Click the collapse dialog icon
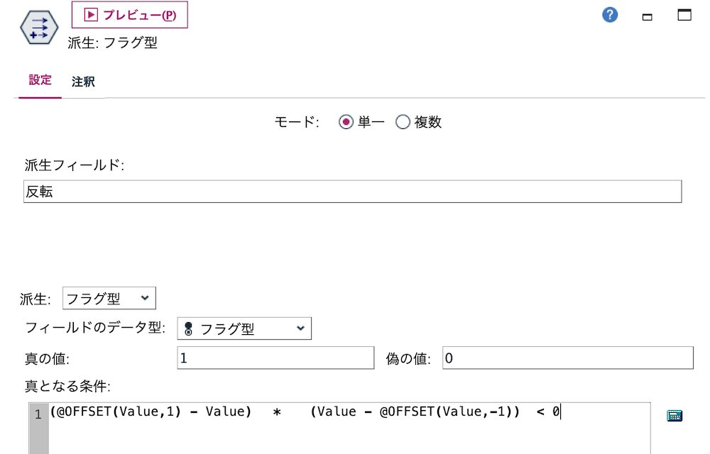Screen dimensions: 710x454 tap(647, 15)
